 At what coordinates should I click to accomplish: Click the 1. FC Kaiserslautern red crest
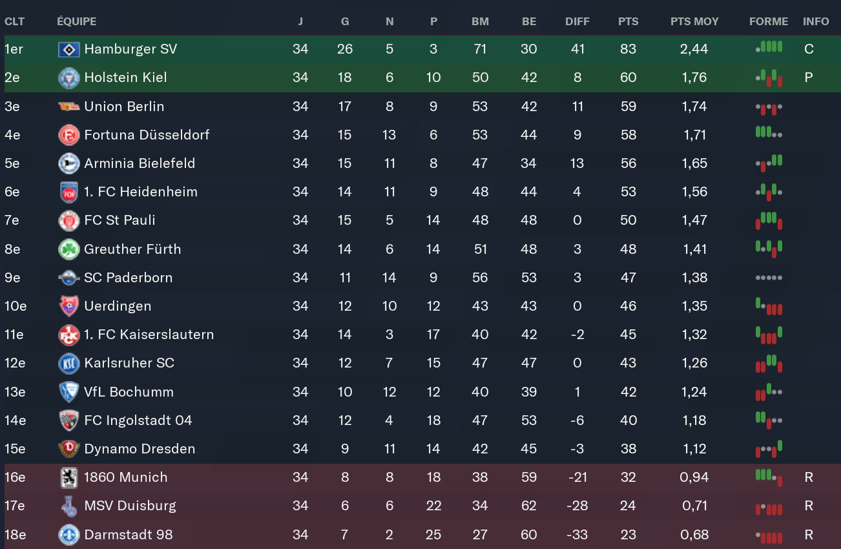tap(68, 335)
